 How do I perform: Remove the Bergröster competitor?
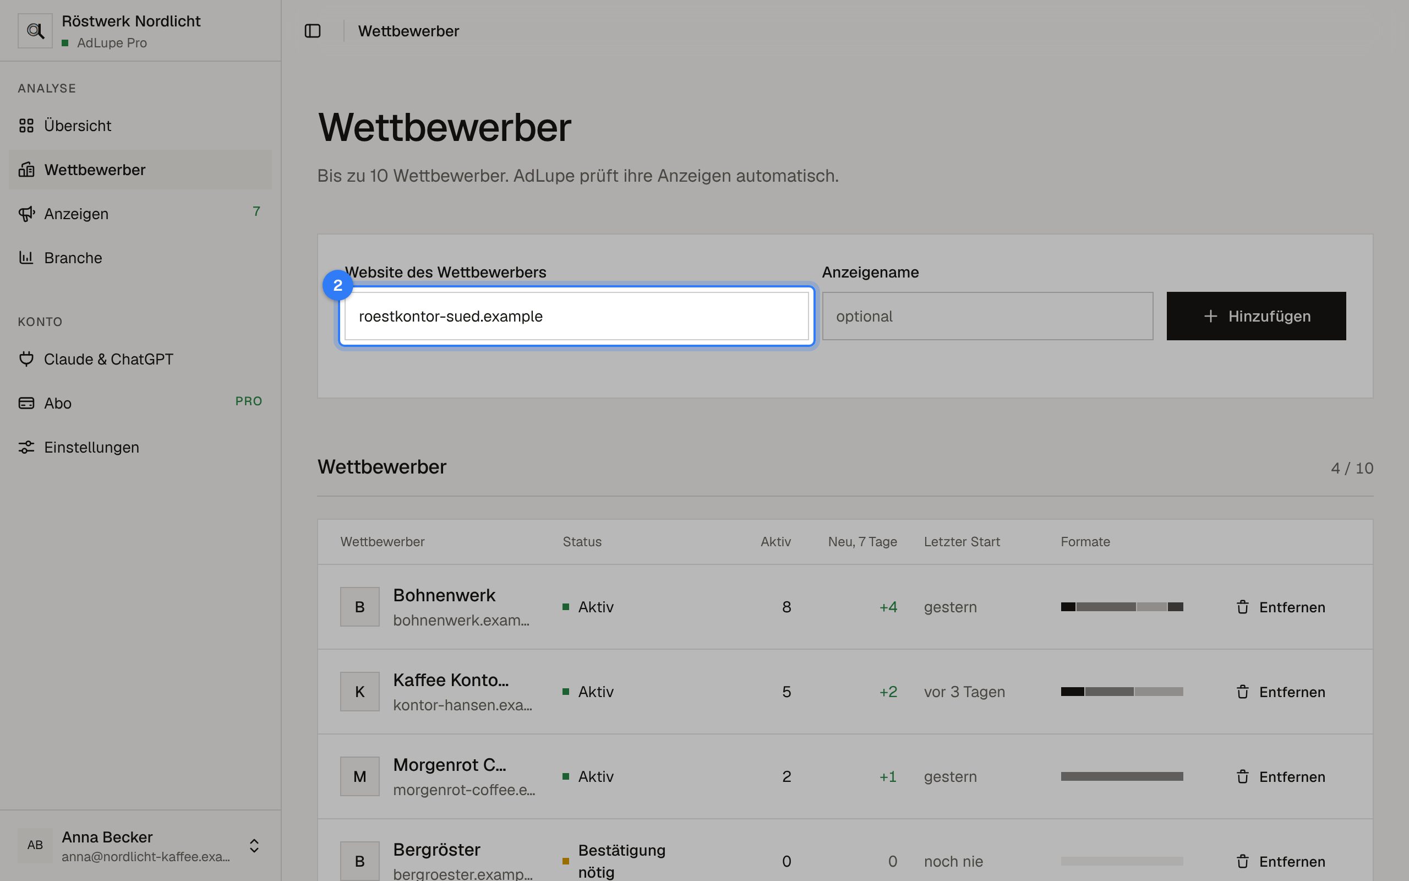[1280, 861]
